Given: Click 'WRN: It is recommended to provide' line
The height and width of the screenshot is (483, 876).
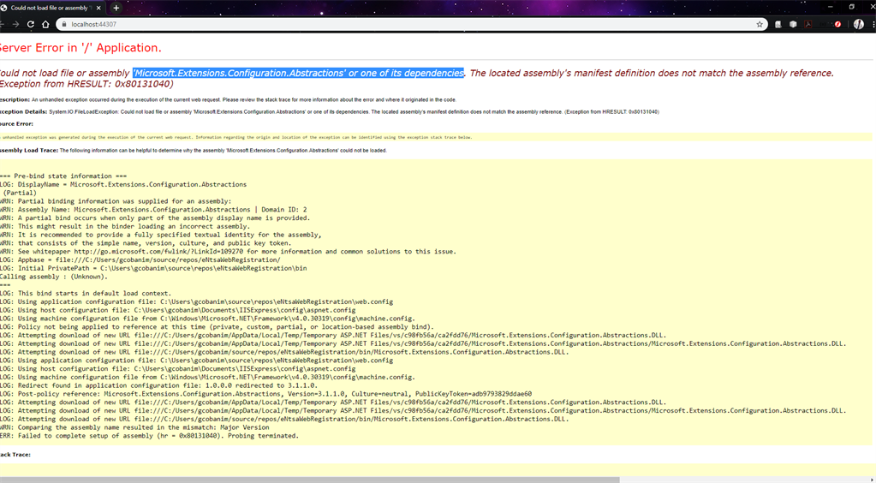Looking at the screenshot, I should (x=161, y=235).
